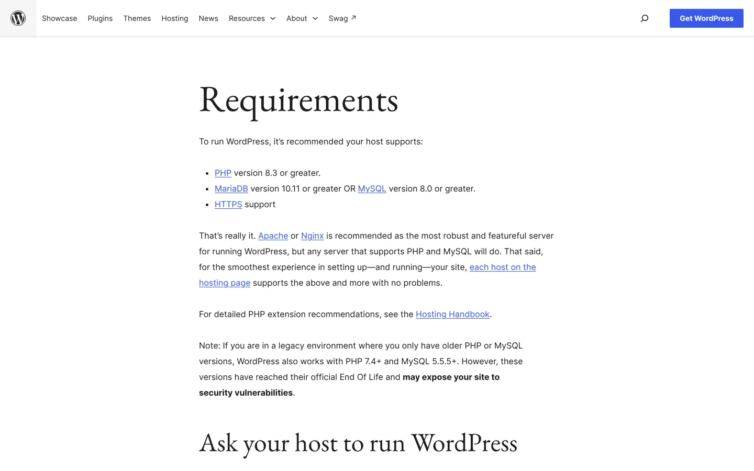The height and width of the screenshot is (471, 754).
Task: Open the Nginx link
Action: (312, 235)
